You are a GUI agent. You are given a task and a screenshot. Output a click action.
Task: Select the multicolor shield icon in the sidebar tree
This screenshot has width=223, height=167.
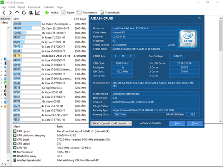(5, 94)
